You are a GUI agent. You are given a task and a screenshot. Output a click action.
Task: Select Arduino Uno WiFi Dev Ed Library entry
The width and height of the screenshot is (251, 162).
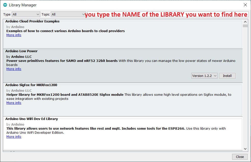point(32,119)
